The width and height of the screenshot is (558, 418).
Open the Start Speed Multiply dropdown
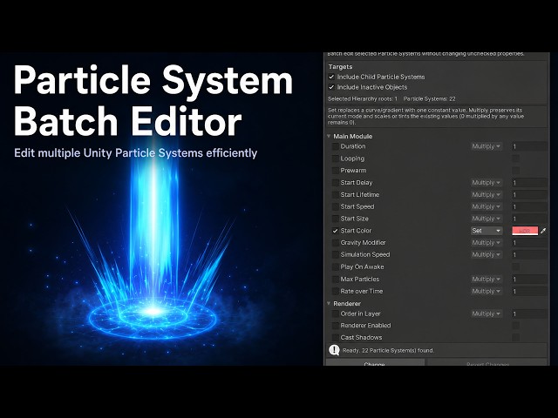tap(487, 207)
